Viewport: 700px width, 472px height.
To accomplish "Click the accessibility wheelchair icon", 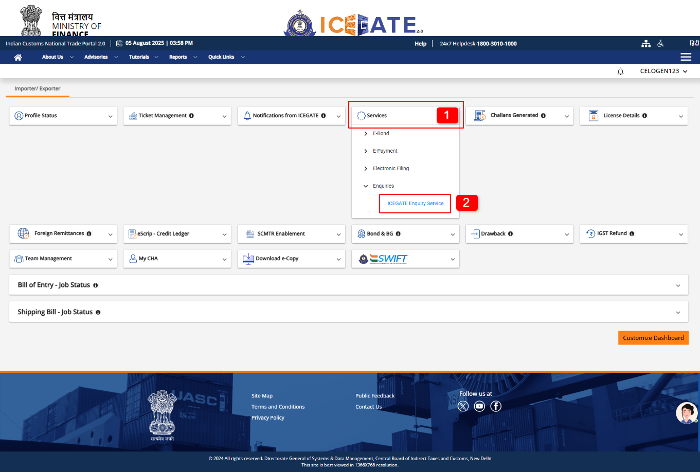I will (661, 44).
